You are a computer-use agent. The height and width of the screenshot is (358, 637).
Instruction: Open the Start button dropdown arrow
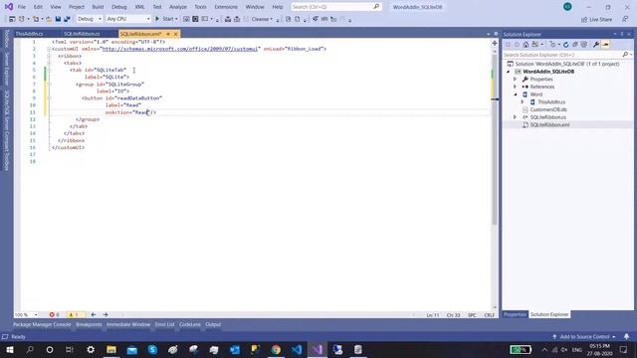pos(176,19)
